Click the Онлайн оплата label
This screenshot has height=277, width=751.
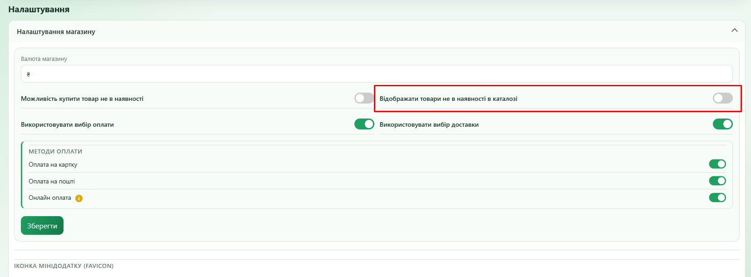click(49, 198)
